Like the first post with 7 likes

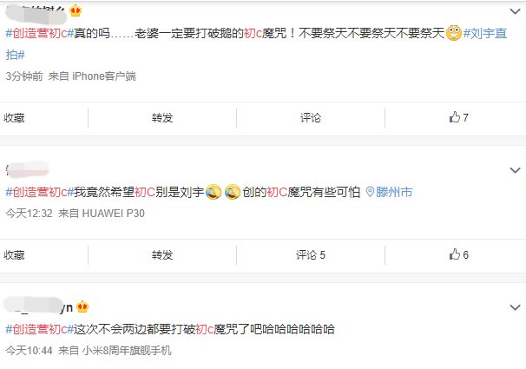click(x=458, y=117)
